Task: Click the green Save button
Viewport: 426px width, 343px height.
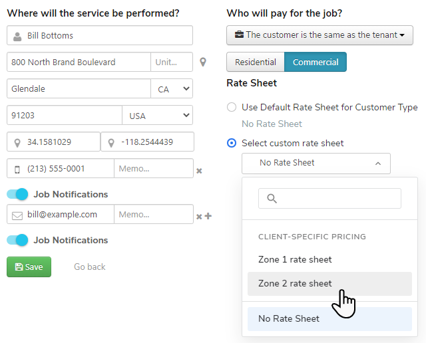Action: (29, 267)
